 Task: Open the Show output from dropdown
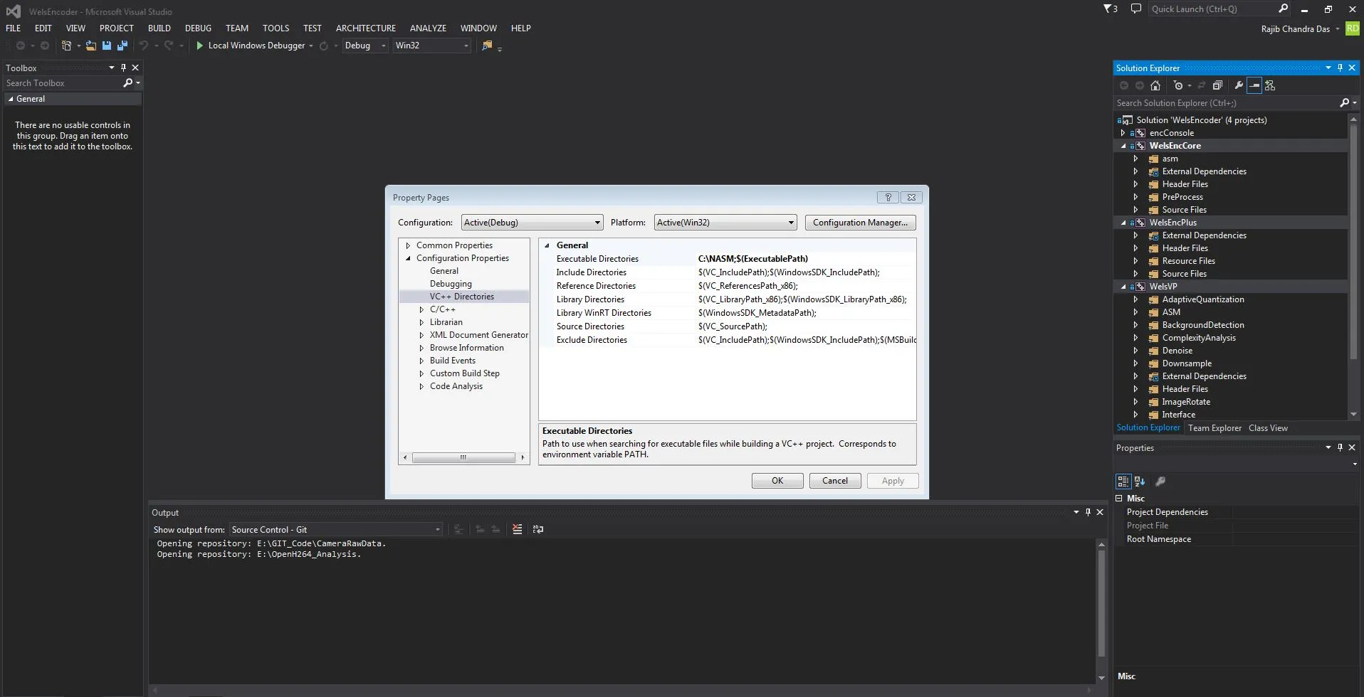pos(336,530)
